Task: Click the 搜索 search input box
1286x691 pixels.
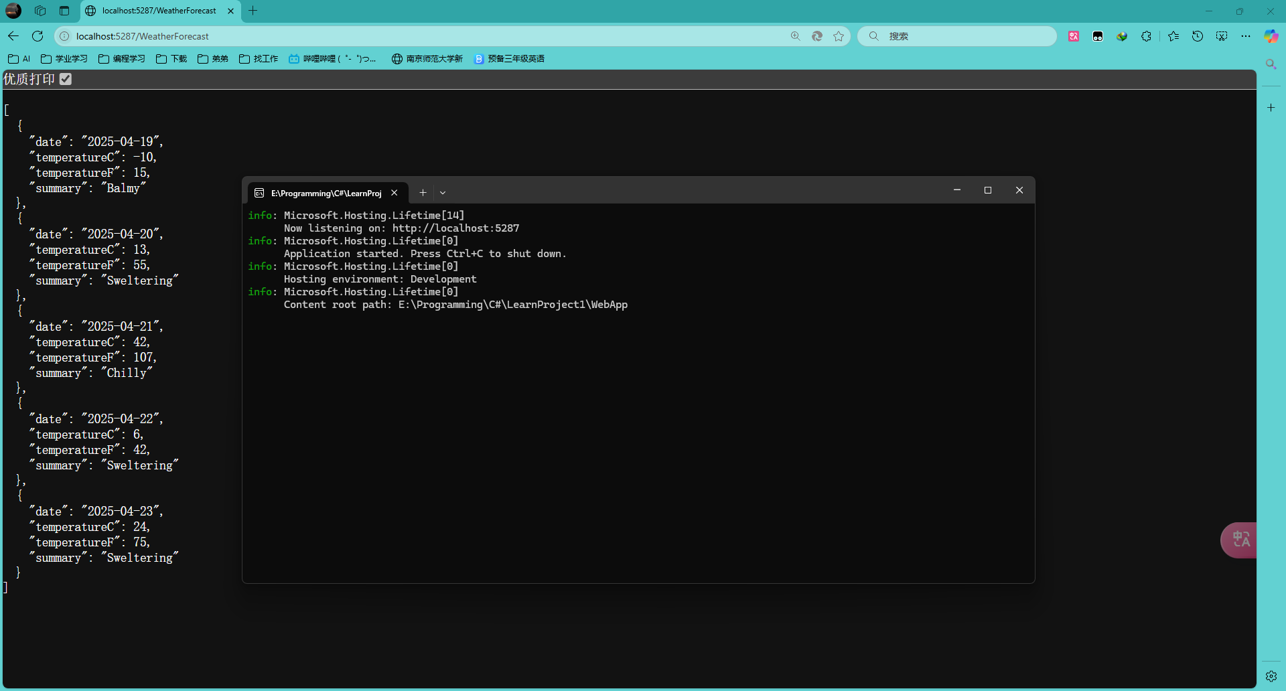Action: [x=964, y=36]
